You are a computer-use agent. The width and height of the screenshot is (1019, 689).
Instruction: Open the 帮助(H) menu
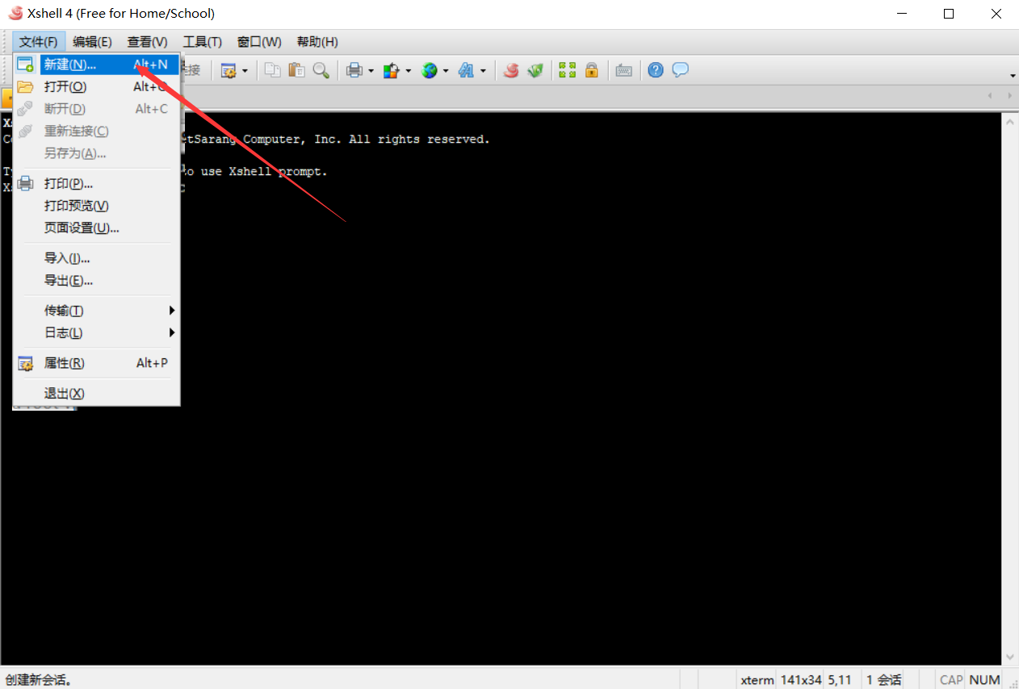click(317, 42)
